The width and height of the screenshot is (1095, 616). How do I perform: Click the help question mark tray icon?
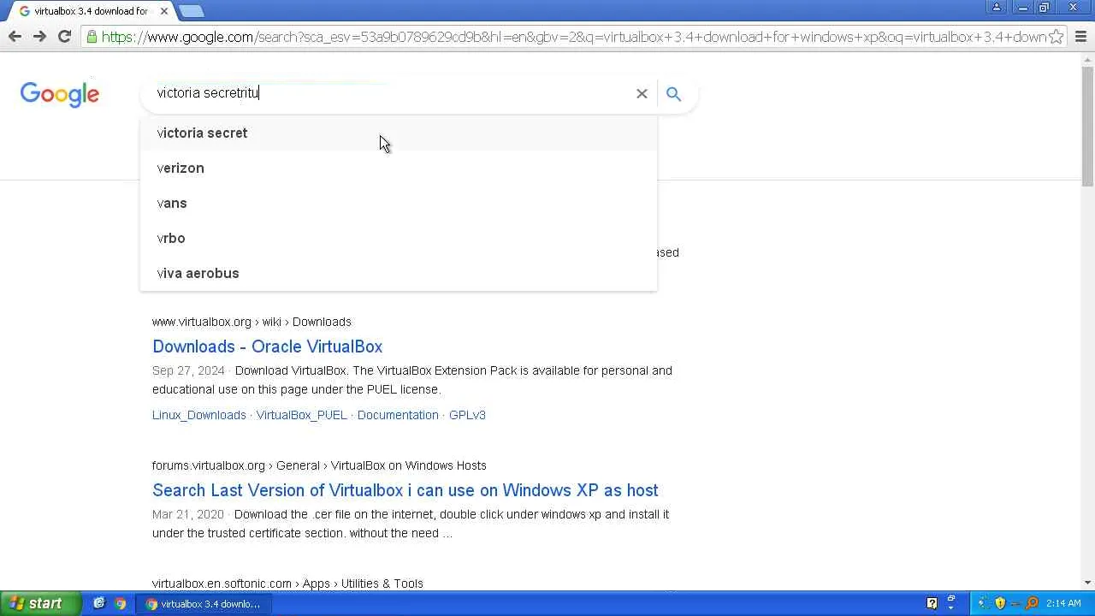(932, 603)
